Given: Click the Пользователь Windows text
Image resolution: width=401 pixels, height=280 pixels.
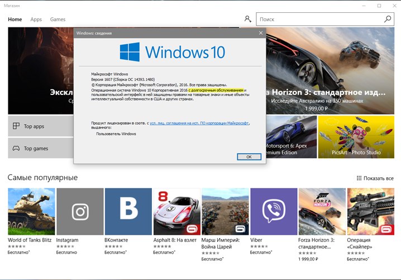Looking at the screenshot, I should pos(116,134).
